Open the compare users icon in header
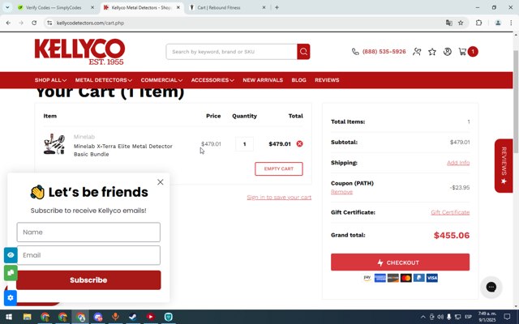This screenshot has height=324, width=519. [417, 52]
